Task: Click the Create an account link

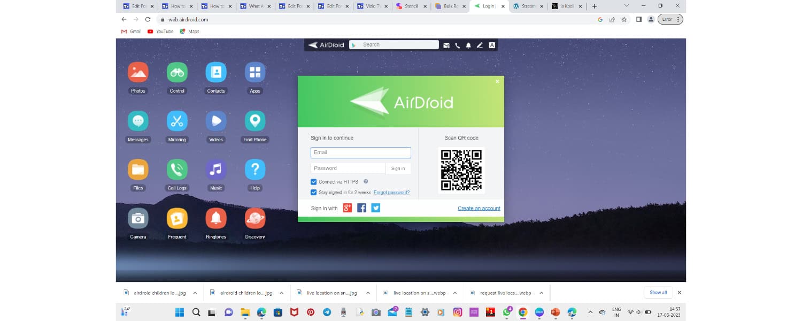Action: (x=479, y=208)
